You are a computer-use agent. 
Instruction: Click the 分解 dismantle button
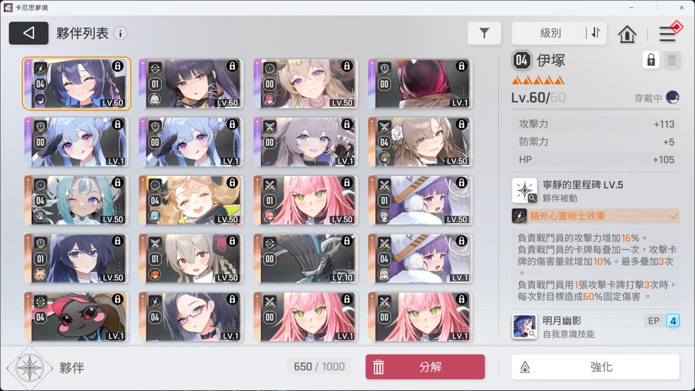(x=425, y=366)
